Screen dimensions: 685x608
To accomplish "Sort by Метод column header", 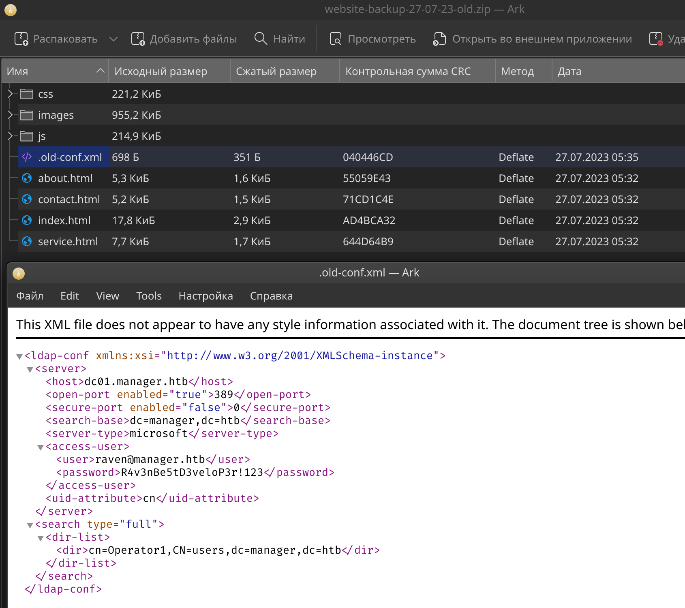I will coord(524,71).
